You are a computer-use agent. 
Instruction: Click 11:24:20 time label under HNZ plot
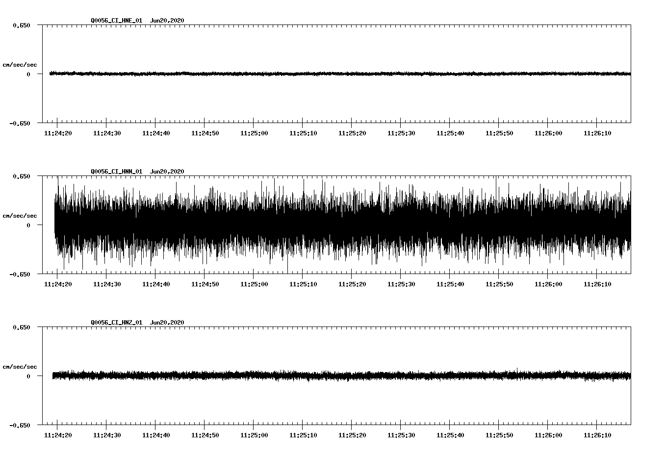click(58, 435)
